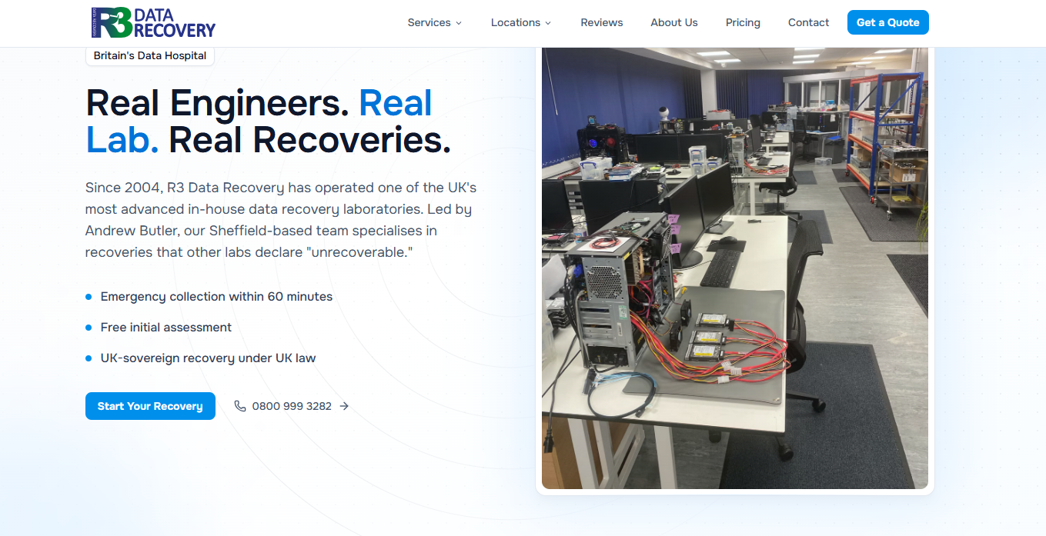Click the R3 Data Recovery logo
This screenshot has width=1046, height=536.
pos(153,23)
